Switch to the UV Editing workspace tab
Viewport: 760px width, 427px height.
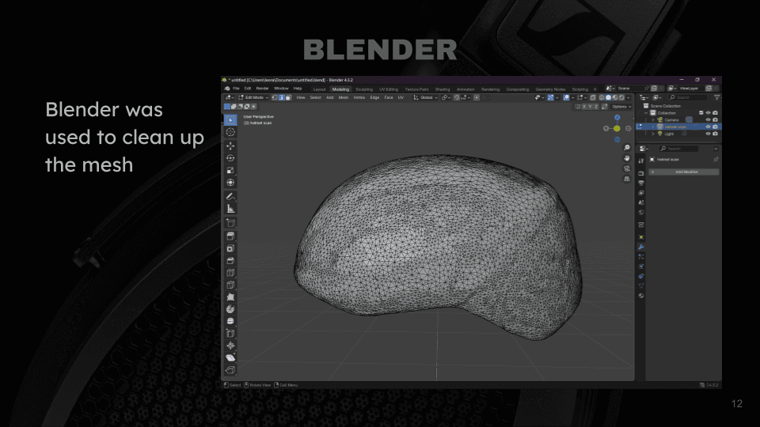pyautogui.click(x=389, y=89)
